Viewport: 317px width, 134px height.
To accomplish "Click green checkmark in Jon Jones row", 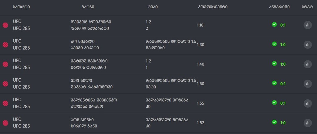I will pyautogui.click(x=274, y=122).
